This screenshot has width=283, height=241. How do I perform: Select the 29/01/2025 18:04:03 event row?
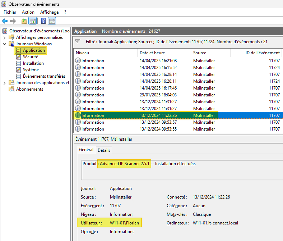pyautogui.click(x=158, y=95)
